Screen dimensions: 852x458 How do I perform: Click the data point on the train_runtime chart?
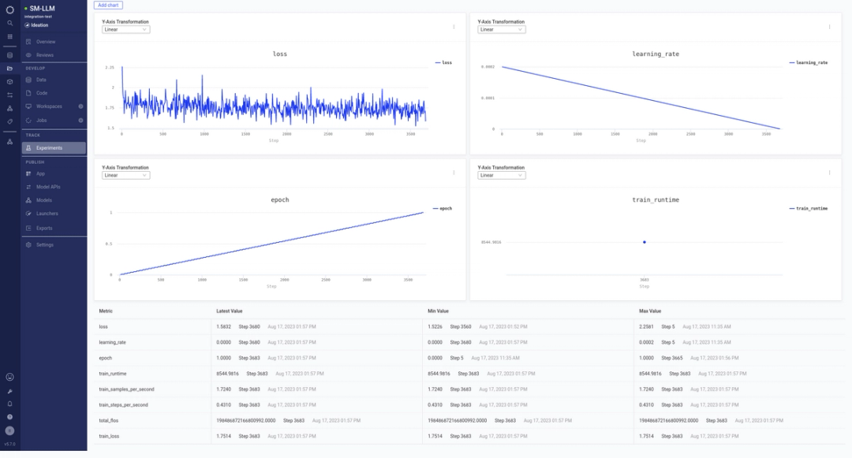[645, 242]
